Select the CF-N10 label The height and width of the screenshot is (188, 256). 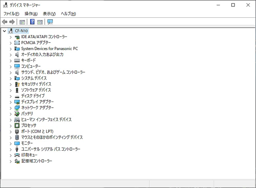(21, 31)
